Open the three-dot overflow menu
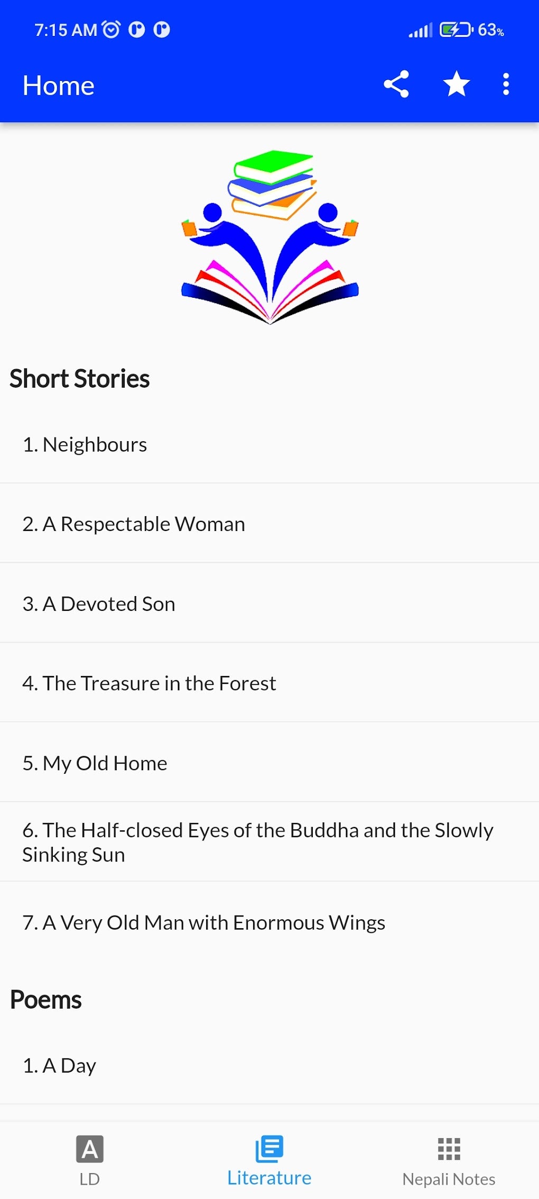Image resolution: width=539 pixels, height=1199 pixels. coord(506,84)
